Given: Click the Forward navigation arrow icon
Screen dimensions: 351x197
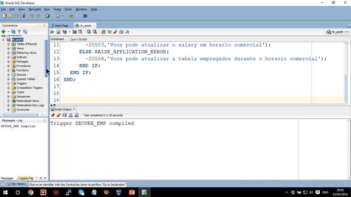Looking at the screenshot, I should coord(58,16).
